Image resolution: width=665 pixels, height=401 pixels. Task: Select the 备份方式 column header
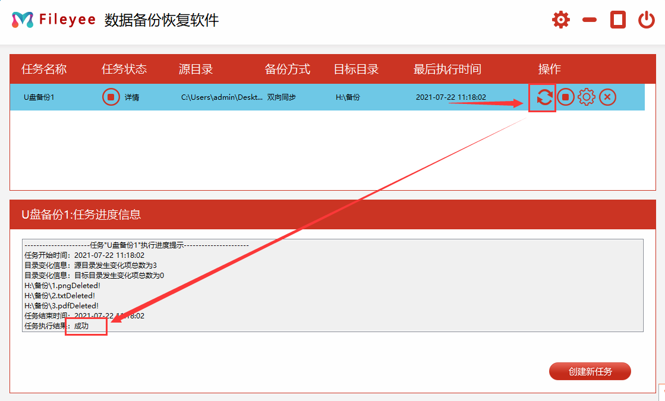pyautogui.click(x=287, y=69)
